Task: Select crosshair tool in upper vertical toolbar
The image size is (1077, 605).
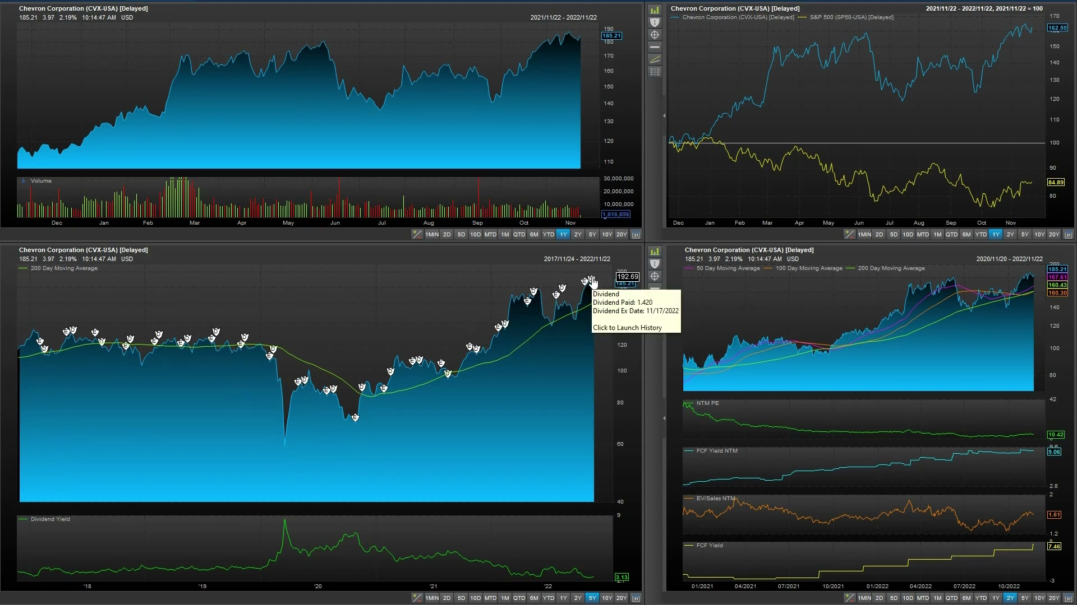Action: pyautogui.click(x=655, y=35)
